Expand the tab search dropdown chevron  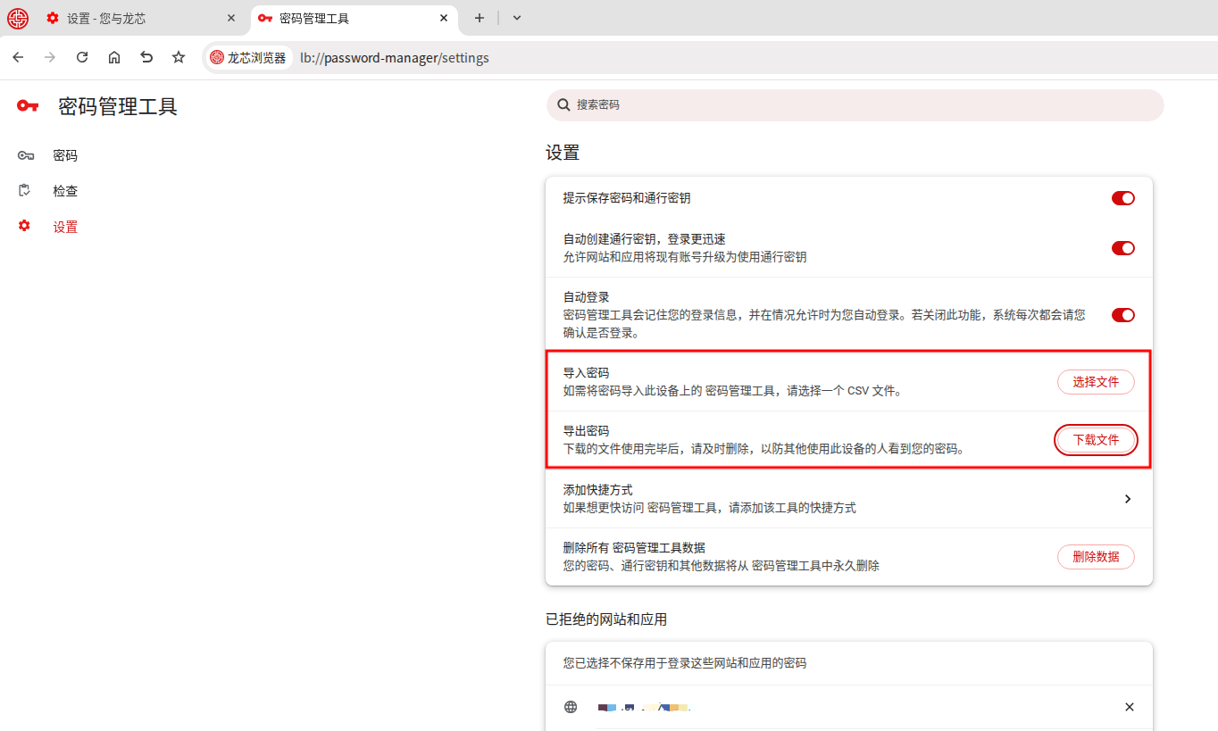[x=517, y=18]
